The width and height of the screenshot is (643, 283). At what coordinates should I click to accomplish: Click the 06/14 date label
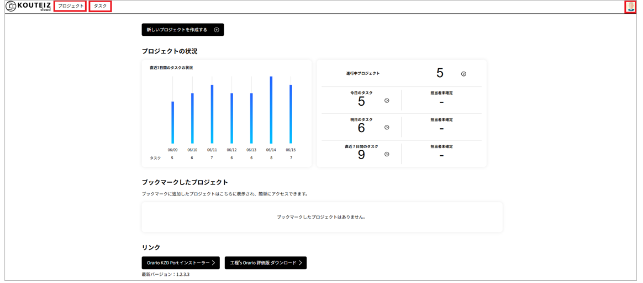pyautogui.click(x=271, y=150)
